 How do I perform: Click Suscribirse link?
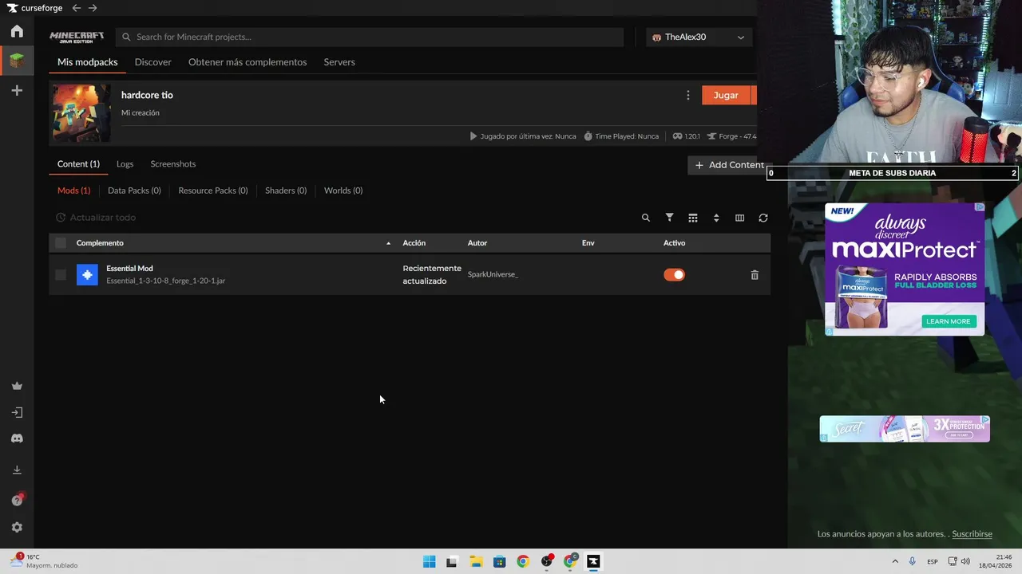click(972, 534)
